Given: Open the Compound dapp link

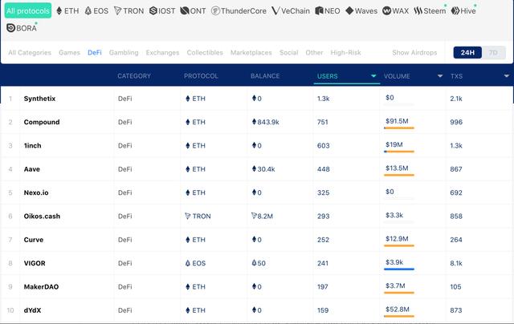Looking at the screenshot, I should pyautogui.click(x=42, y=122).
